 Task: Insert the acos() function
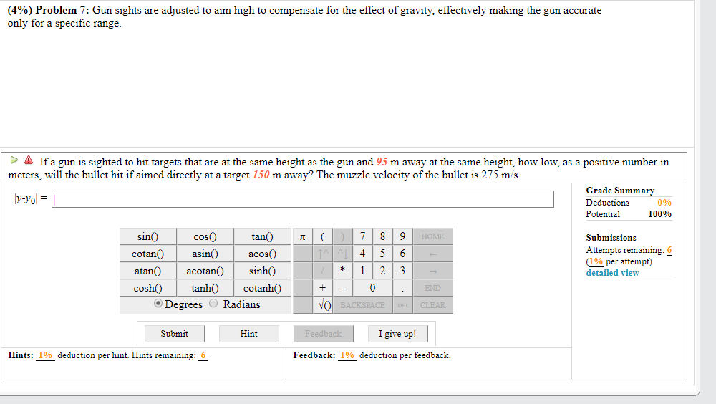click(x=262, y=254)
